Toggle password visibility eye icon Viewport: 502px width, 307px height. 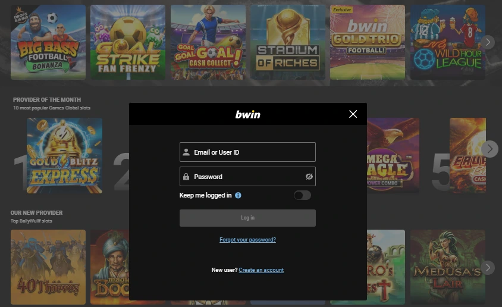[309, 176]
